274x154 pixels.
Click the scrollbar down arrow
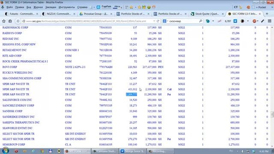272,146
